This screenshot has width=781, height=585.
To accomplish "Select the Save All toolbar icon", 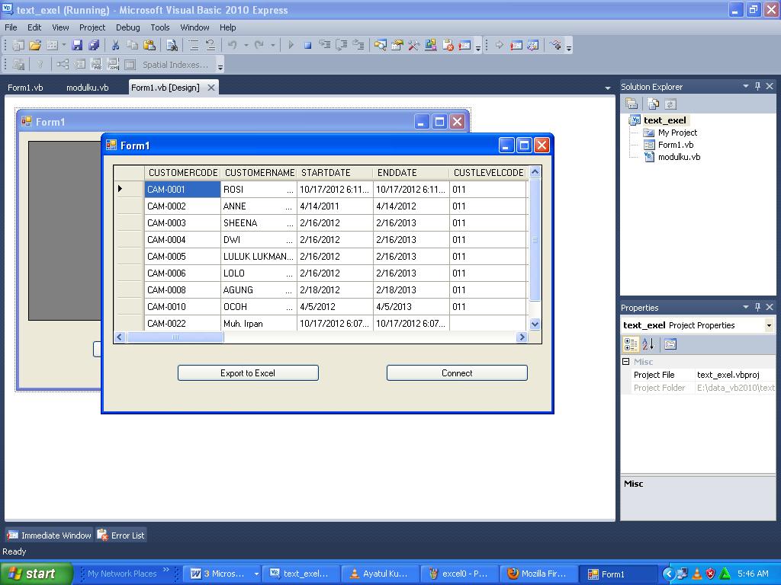I will 95,45.
